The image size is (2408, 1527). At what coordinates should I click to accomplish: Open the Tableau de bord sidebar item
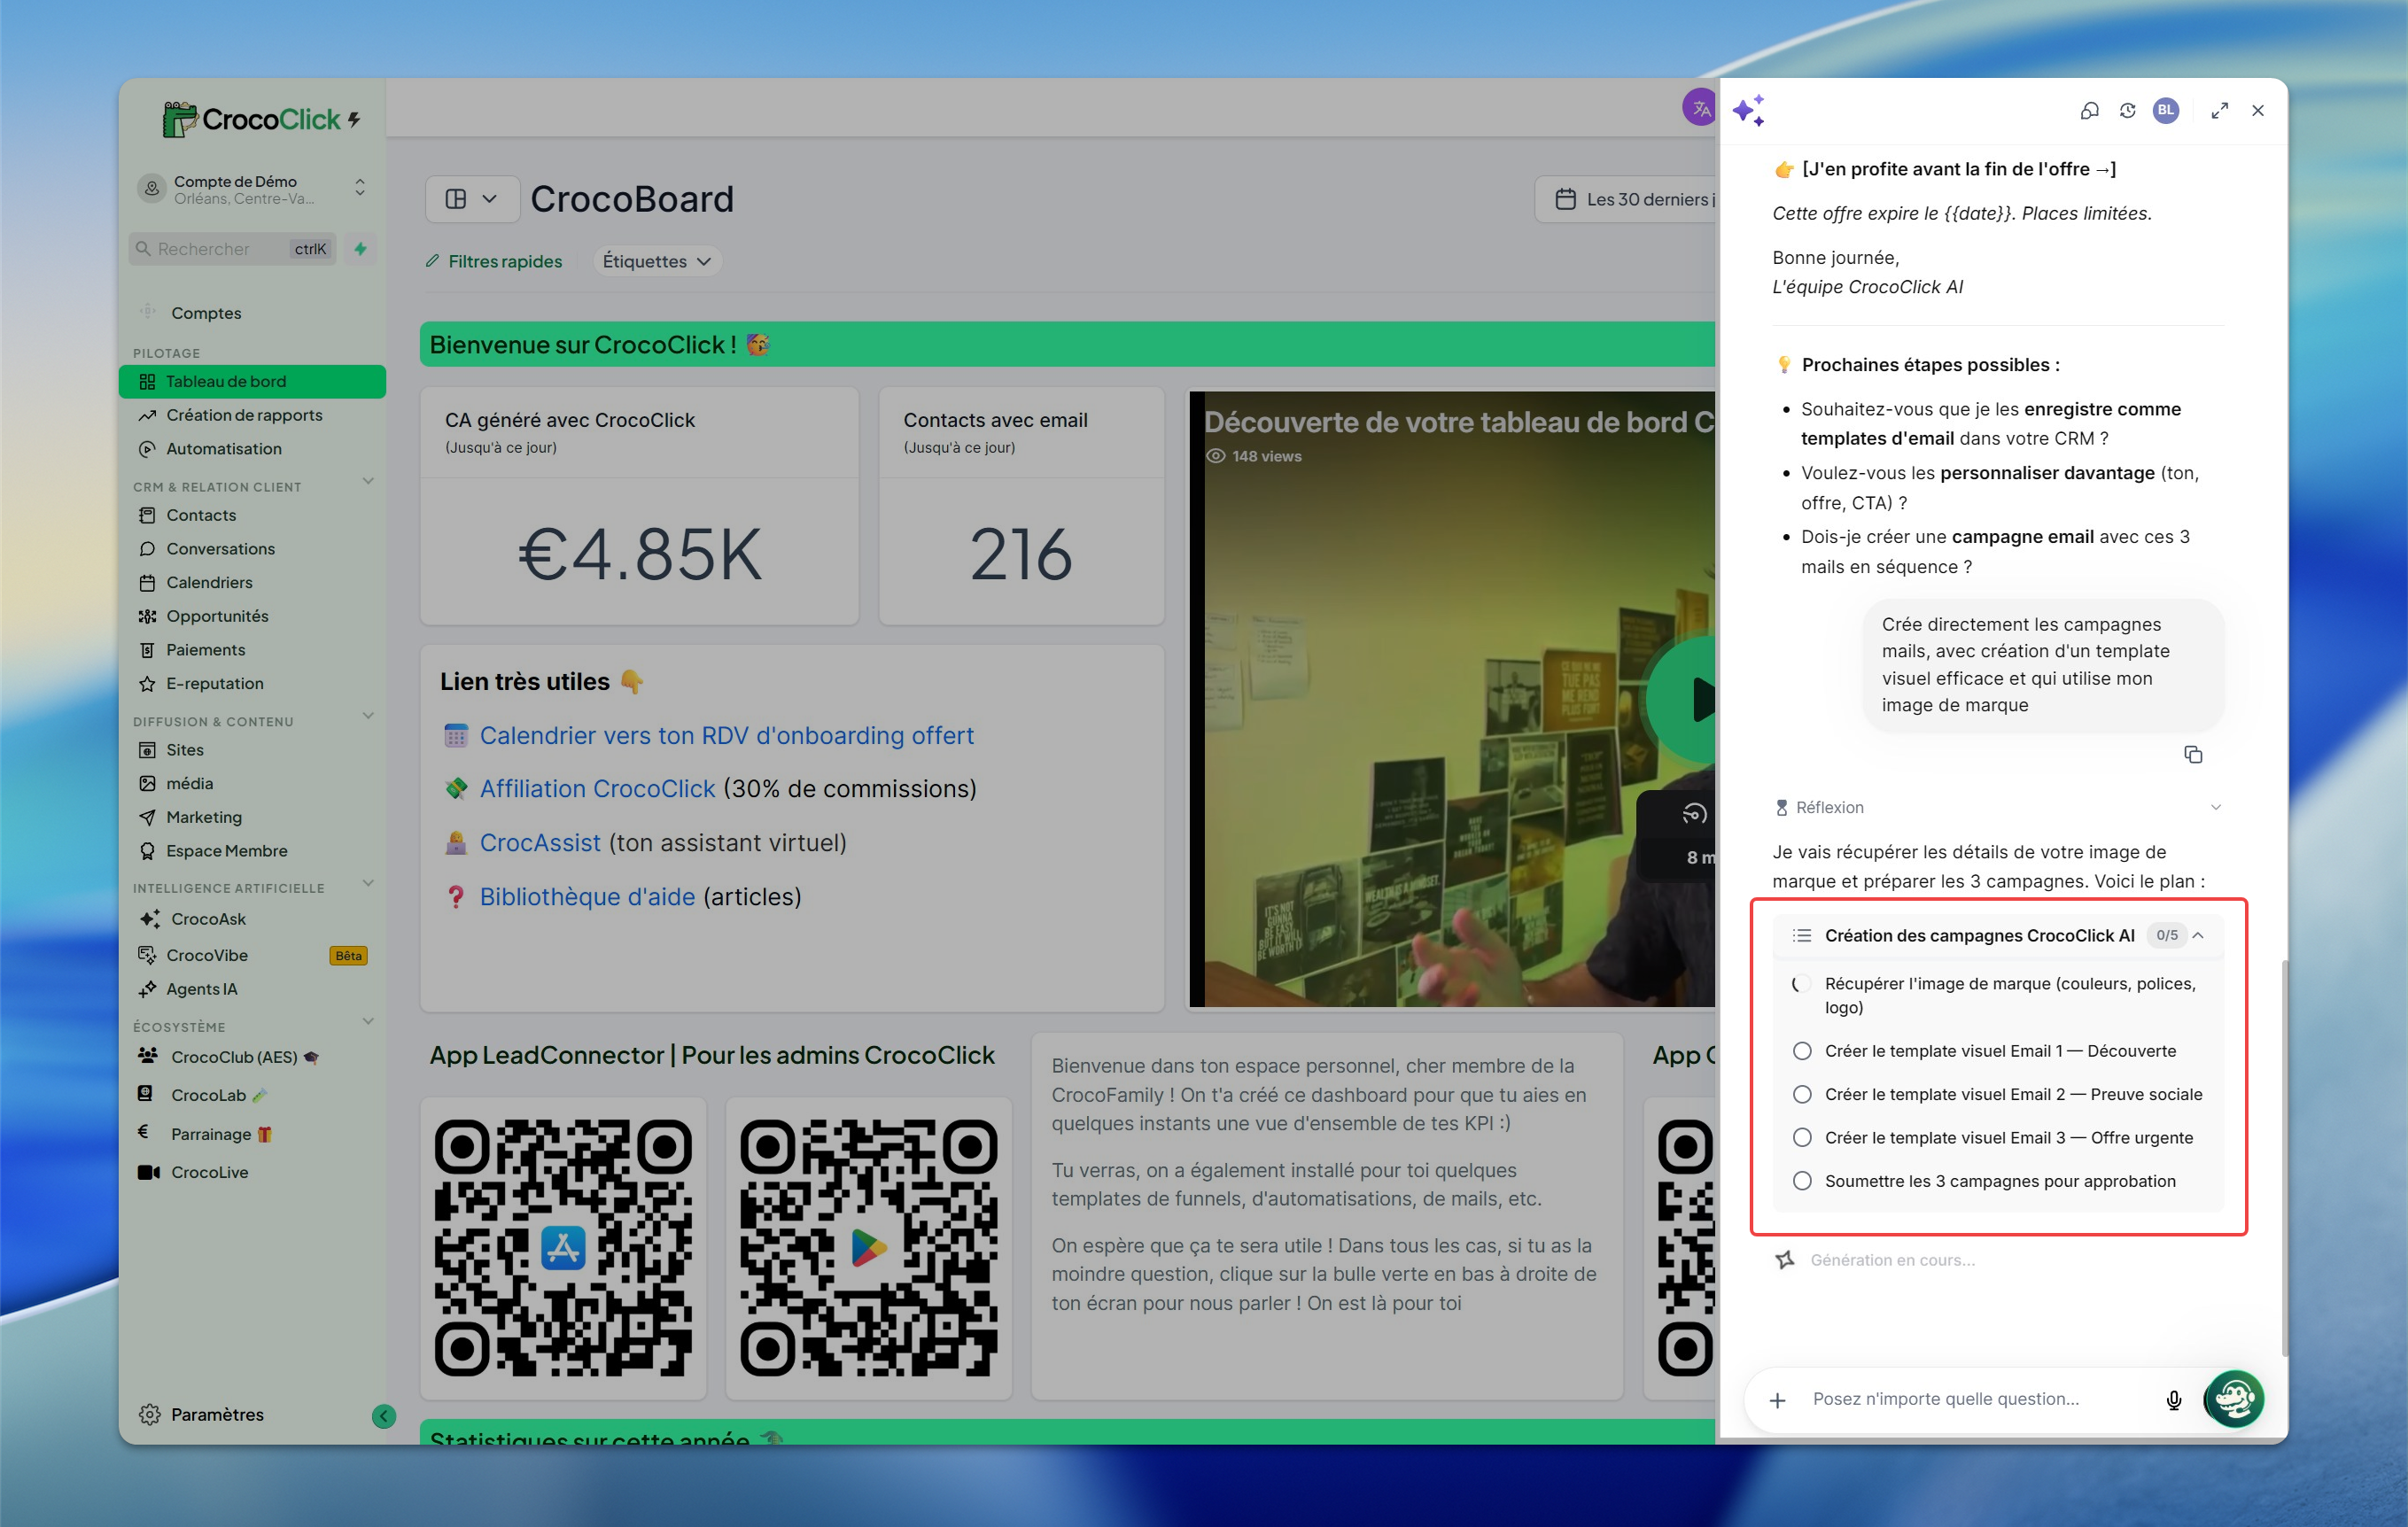252,381
